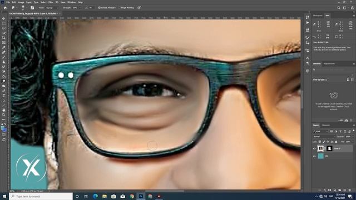Switch Libraries to grid view

348,79
